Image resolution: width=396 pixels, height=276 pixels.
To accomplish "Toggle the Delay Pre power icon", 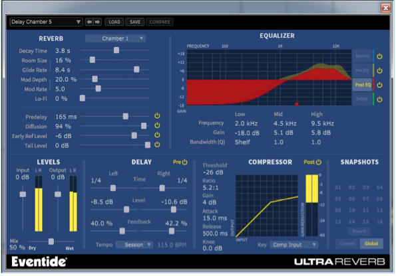I will pos(185,162).
